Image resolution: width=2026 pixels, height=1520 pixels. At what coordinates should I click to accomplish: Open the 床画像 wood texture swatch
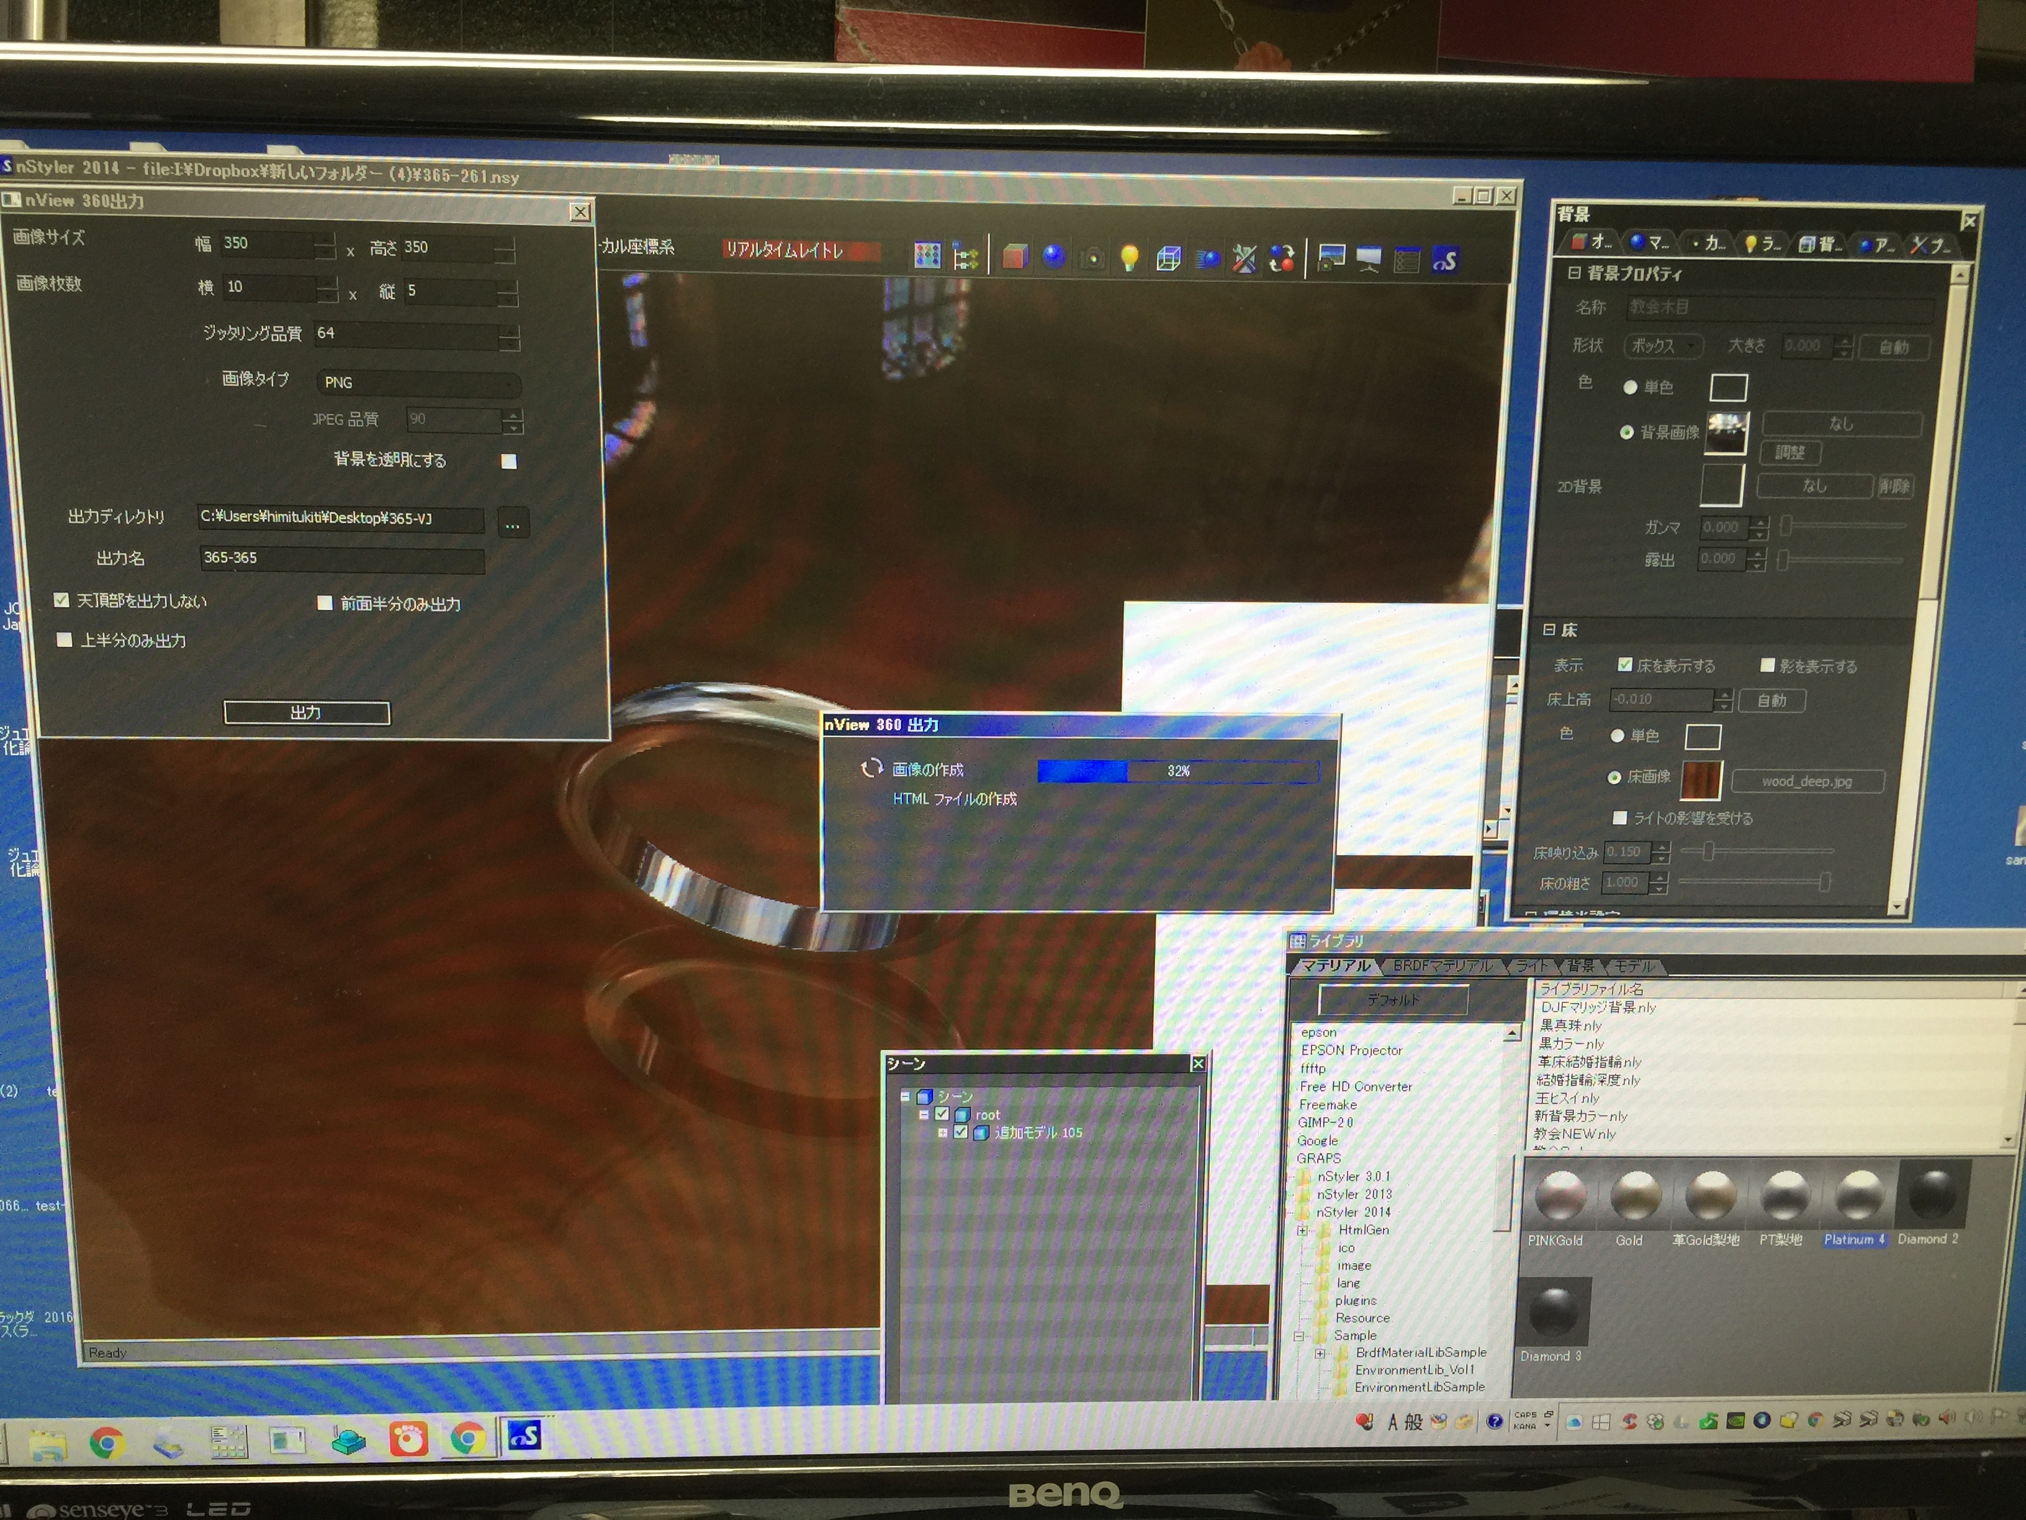1702,780
